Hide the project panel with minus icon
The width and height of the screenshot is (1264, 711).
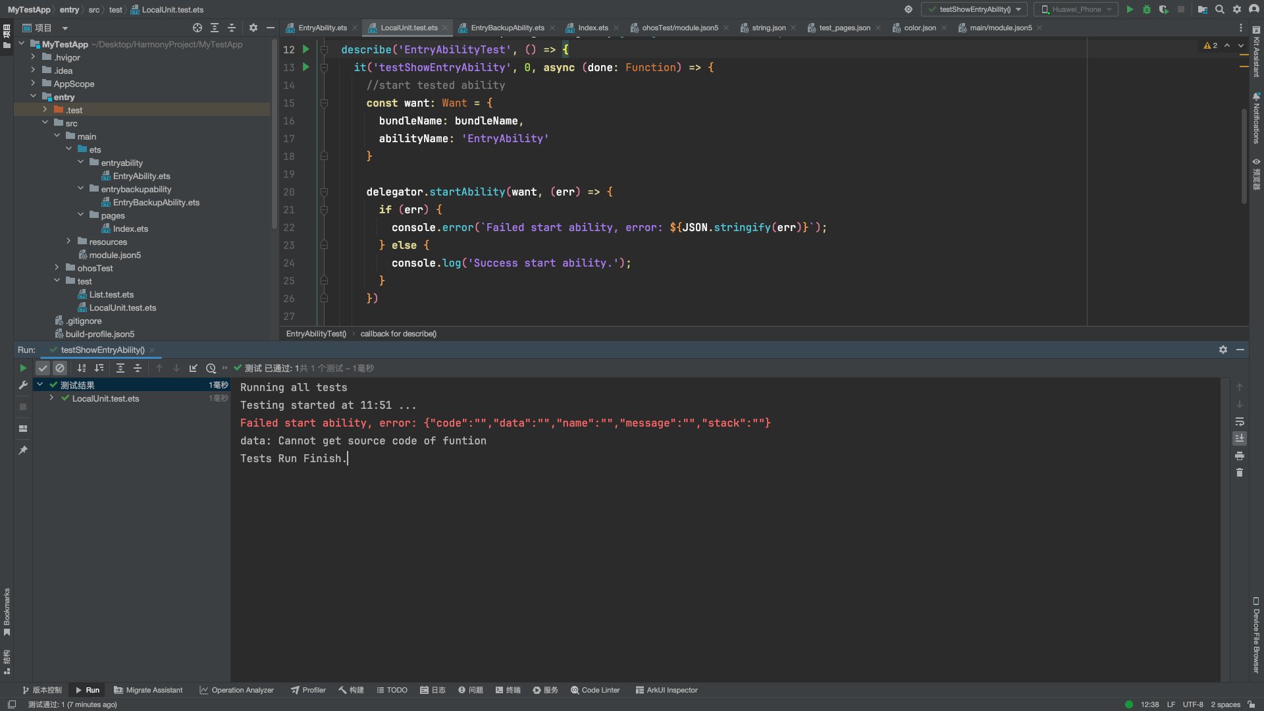click(271, 28)
